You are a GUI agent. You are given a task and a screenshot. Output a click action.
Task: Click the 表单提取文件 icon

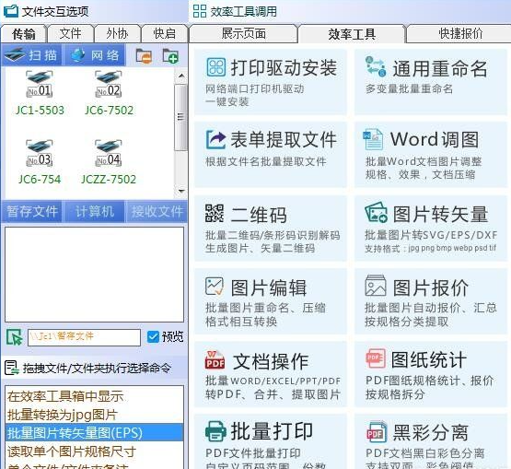point(215,139)
